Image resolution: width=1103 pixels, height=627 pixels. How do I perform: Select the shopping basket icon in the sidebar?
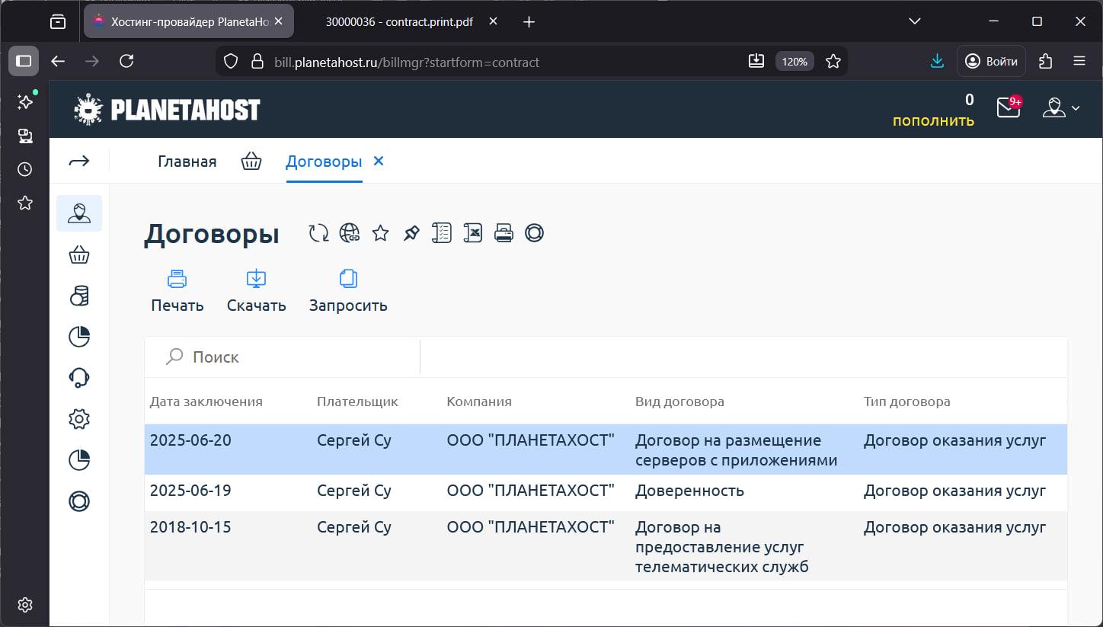pos(78,254)
